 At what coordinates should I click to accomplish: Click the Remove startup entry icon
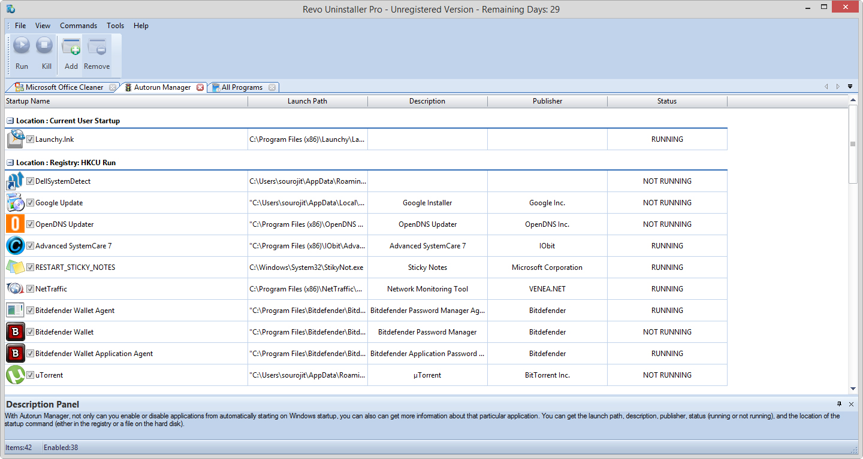[x=96, y=46]
